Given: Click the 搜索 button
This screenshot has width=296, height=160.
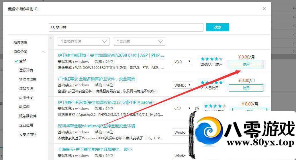Looking at the screenshot, I should tap(218, 27).
